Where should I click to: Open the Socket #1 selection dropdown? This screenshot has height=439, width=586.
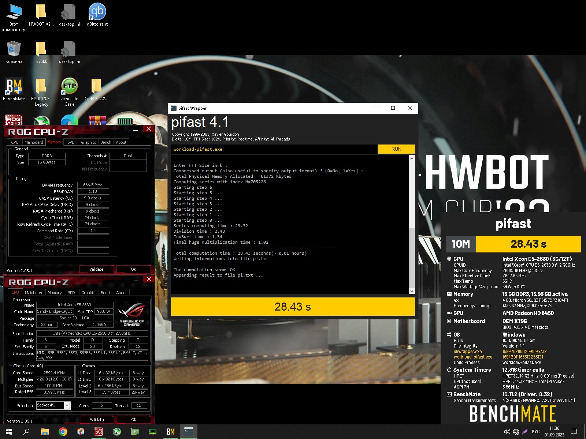click(53, 405)
